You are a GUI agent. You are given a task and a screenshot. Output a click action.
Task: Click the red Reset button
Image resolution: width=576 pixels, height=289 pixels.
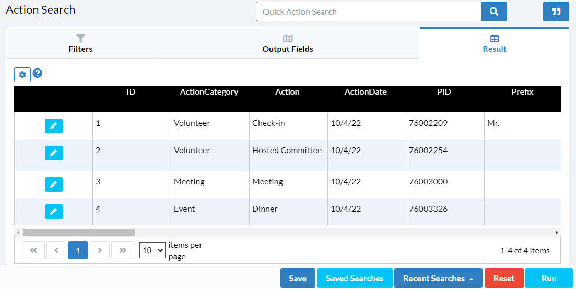[504, 279]
